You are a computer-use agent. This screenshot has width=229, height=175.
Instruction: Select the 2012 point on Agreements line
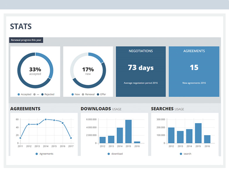[29, 124]
